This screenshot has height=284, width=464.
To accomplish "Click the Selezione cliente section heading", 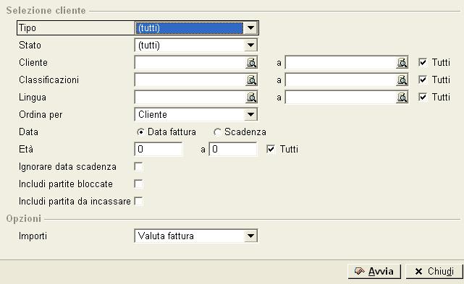I will click(x=46, y=11).
